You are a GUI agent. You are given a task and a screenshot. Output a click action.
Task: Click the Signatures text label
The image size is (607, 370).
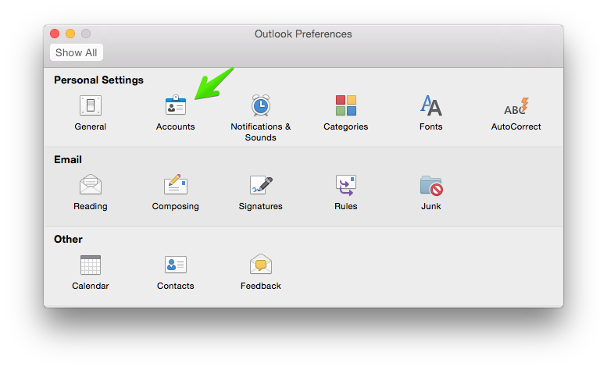click(x=260, y=206)
